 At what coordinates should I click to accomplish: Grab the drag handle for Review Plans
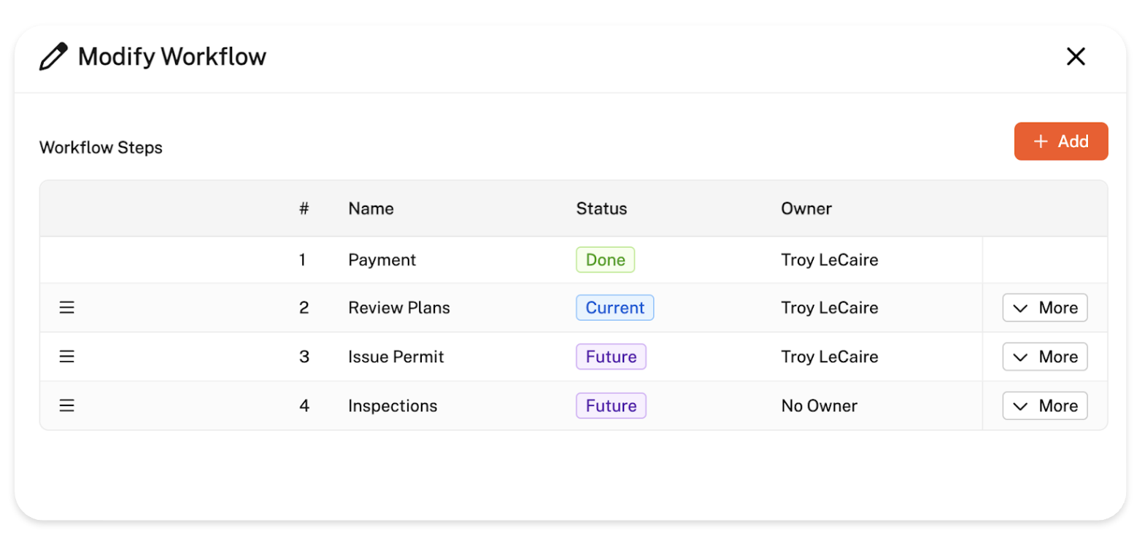[66, 308]
